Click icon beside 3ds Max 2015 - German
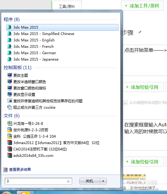The height and width of the screenshot is (194, 167). (x=9, y=53)
